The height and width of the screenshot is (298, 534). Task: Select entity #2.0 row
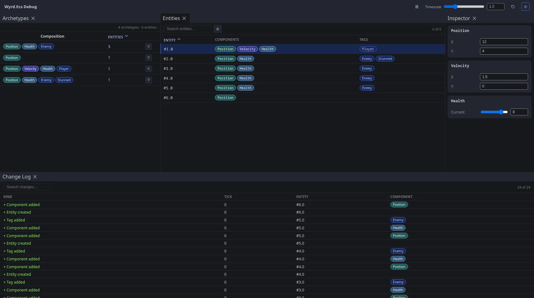(x=303, y=59)
